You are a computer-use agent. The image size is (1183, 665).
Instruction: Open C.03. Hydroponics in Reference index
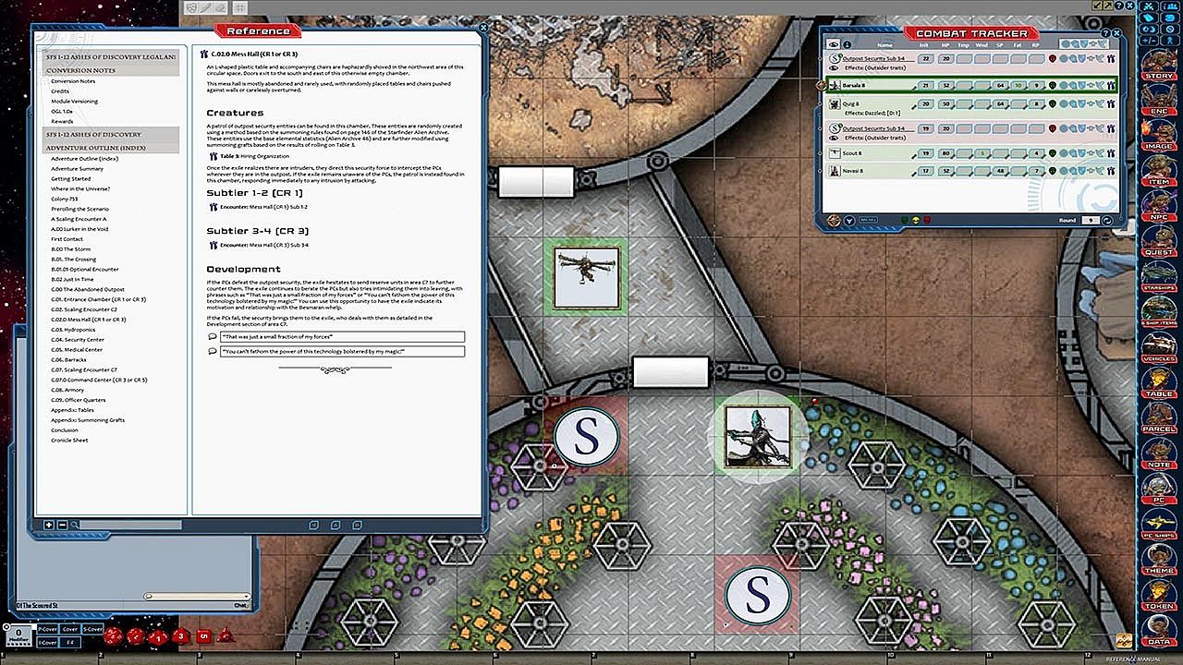pyautogui.click(x=74, y=330)
